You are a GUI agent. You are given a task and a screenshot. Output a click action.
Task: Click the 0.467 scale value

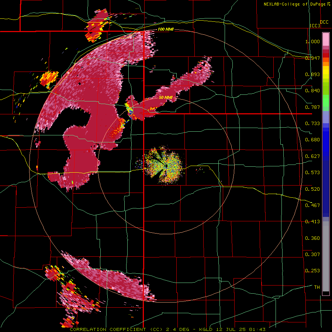(312, 205)
